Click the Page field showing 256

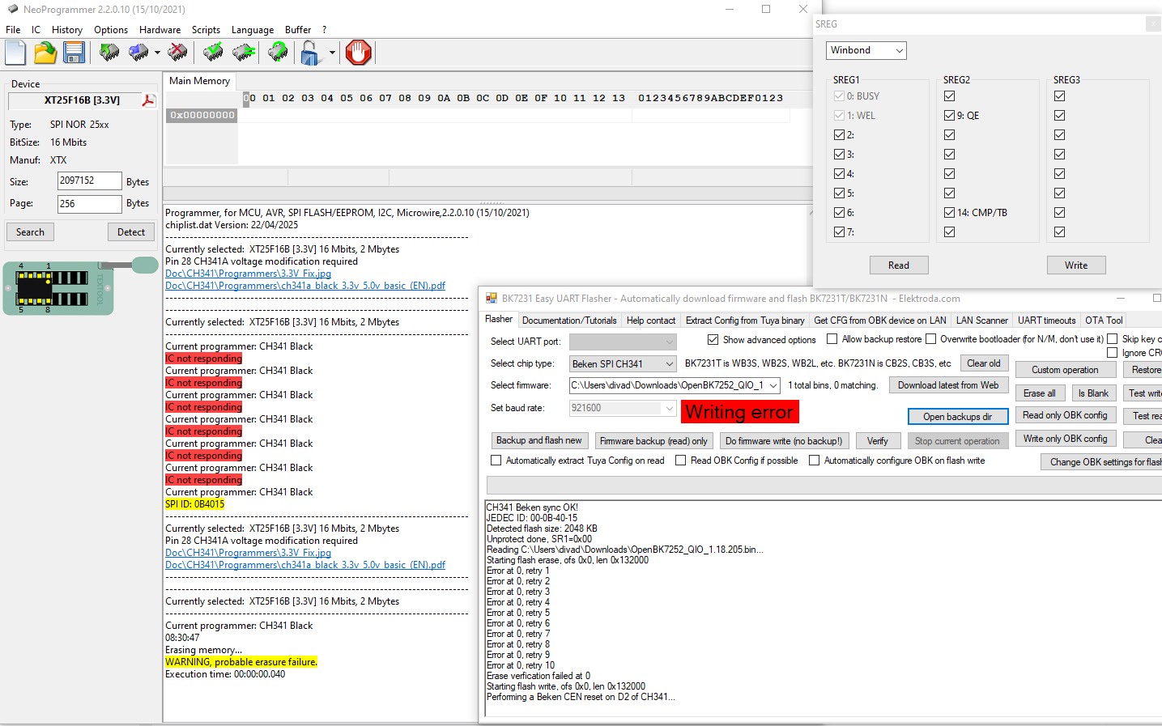(89, 204)
